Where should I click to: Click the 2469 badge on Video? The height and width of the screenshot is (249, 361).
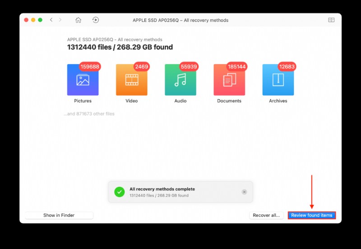pos(142,67)
